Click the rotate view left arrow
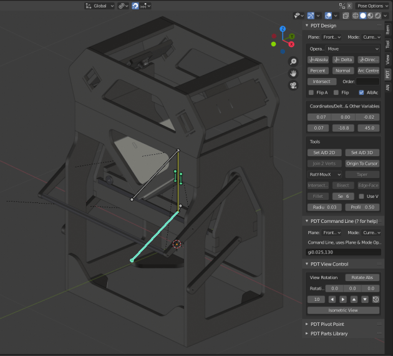This screenshot has height=356, width=393. (x=332, y=299)
